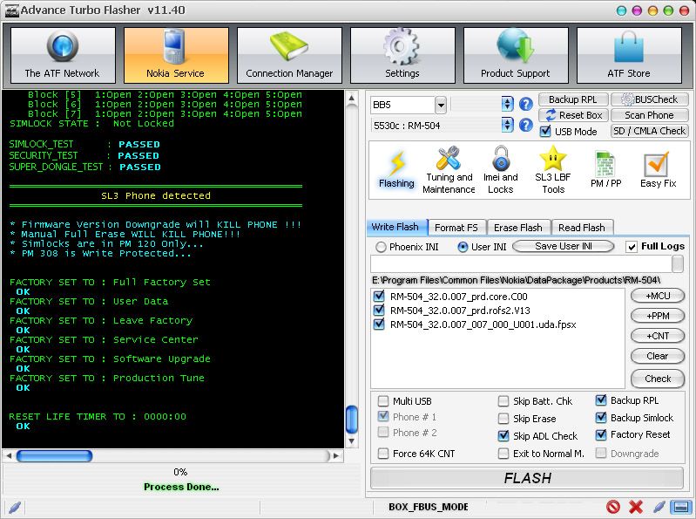Viewport: 696px width, 519px height.
Task: Enable the Skip Erase checkbox
Action: pos(504,419)
